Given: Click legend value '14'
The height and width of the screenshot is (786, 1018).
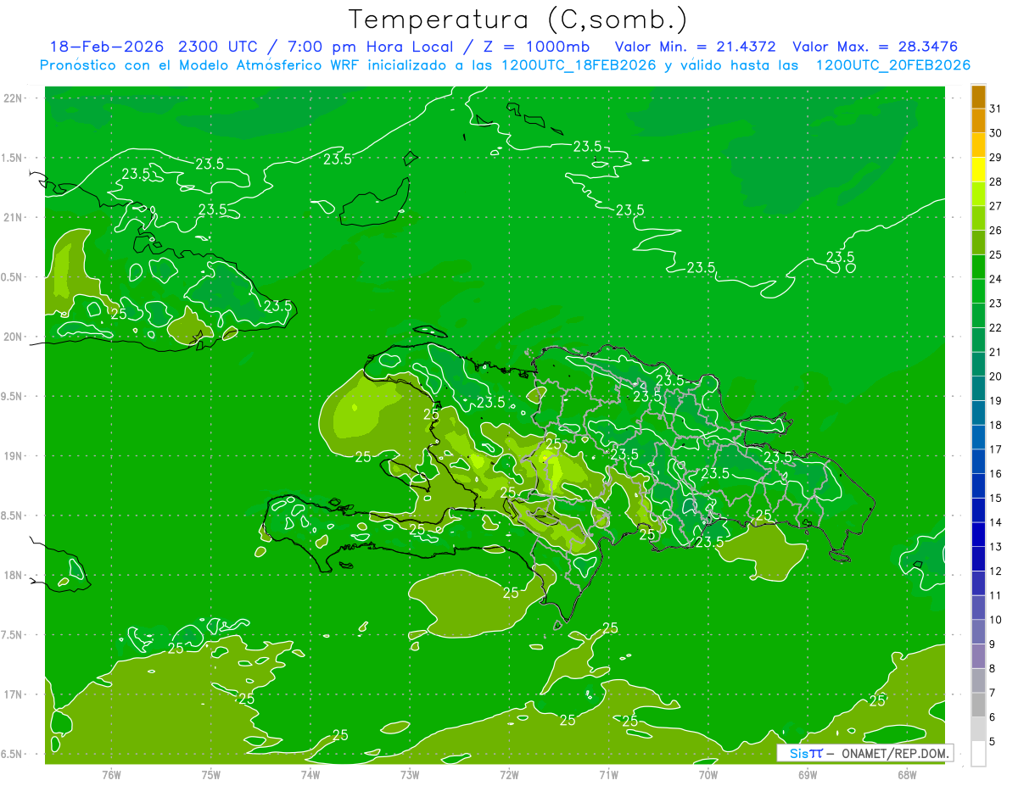Looking at the screenshot, I should [x=995, y=522].
